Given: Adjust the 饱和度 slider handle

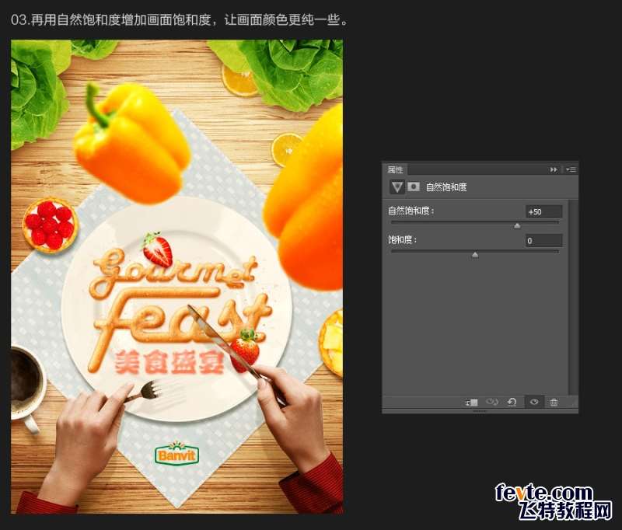Looking at the screenshot, I should tap(475, 254).
